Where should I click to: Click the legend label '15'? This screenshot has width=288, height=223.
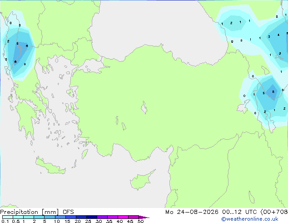click(67, 221)
